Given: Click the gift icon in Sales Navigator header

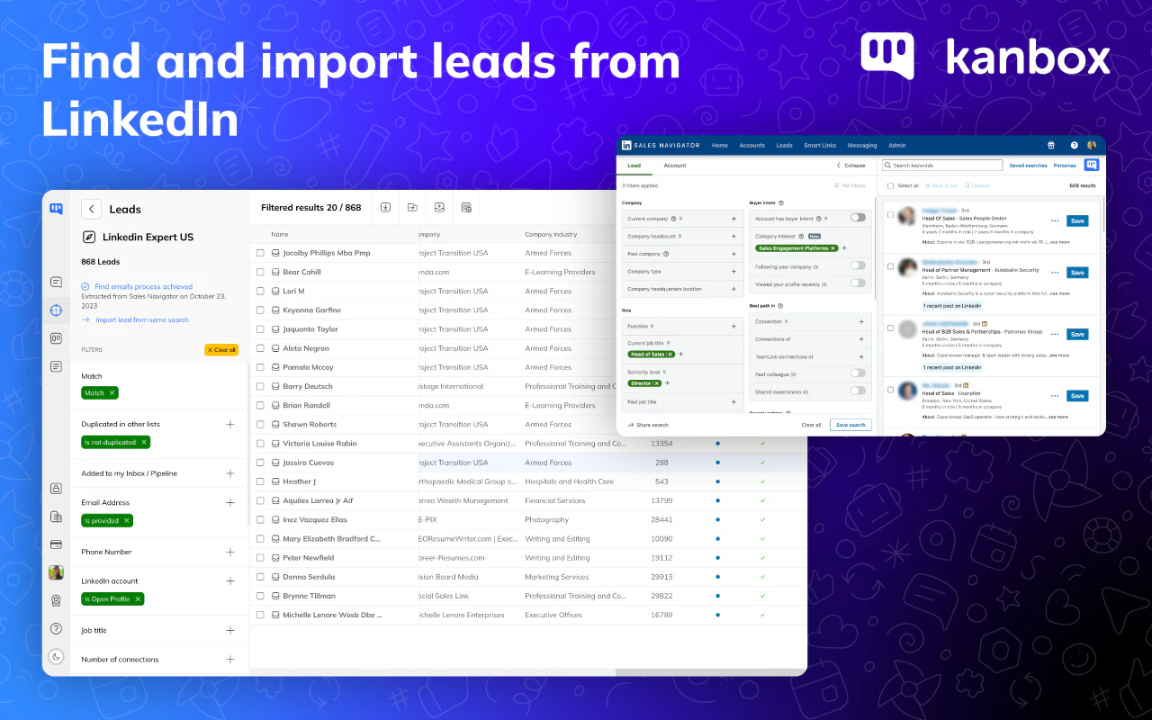Looking at the screenshot, I should point(1051,145).
